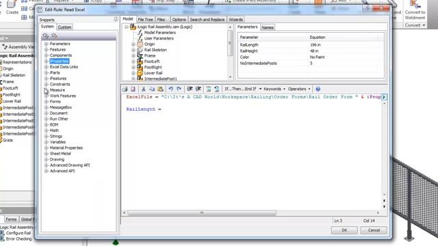Viewport: 438px width, 246px height.
Task: Place cursor after RailLength = in editor
Action: point(162,109)
